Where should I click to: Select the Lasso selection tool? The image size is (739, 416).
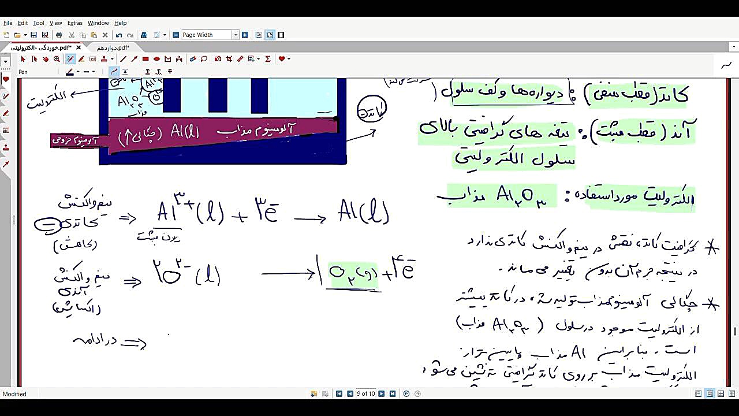(204, 59)
